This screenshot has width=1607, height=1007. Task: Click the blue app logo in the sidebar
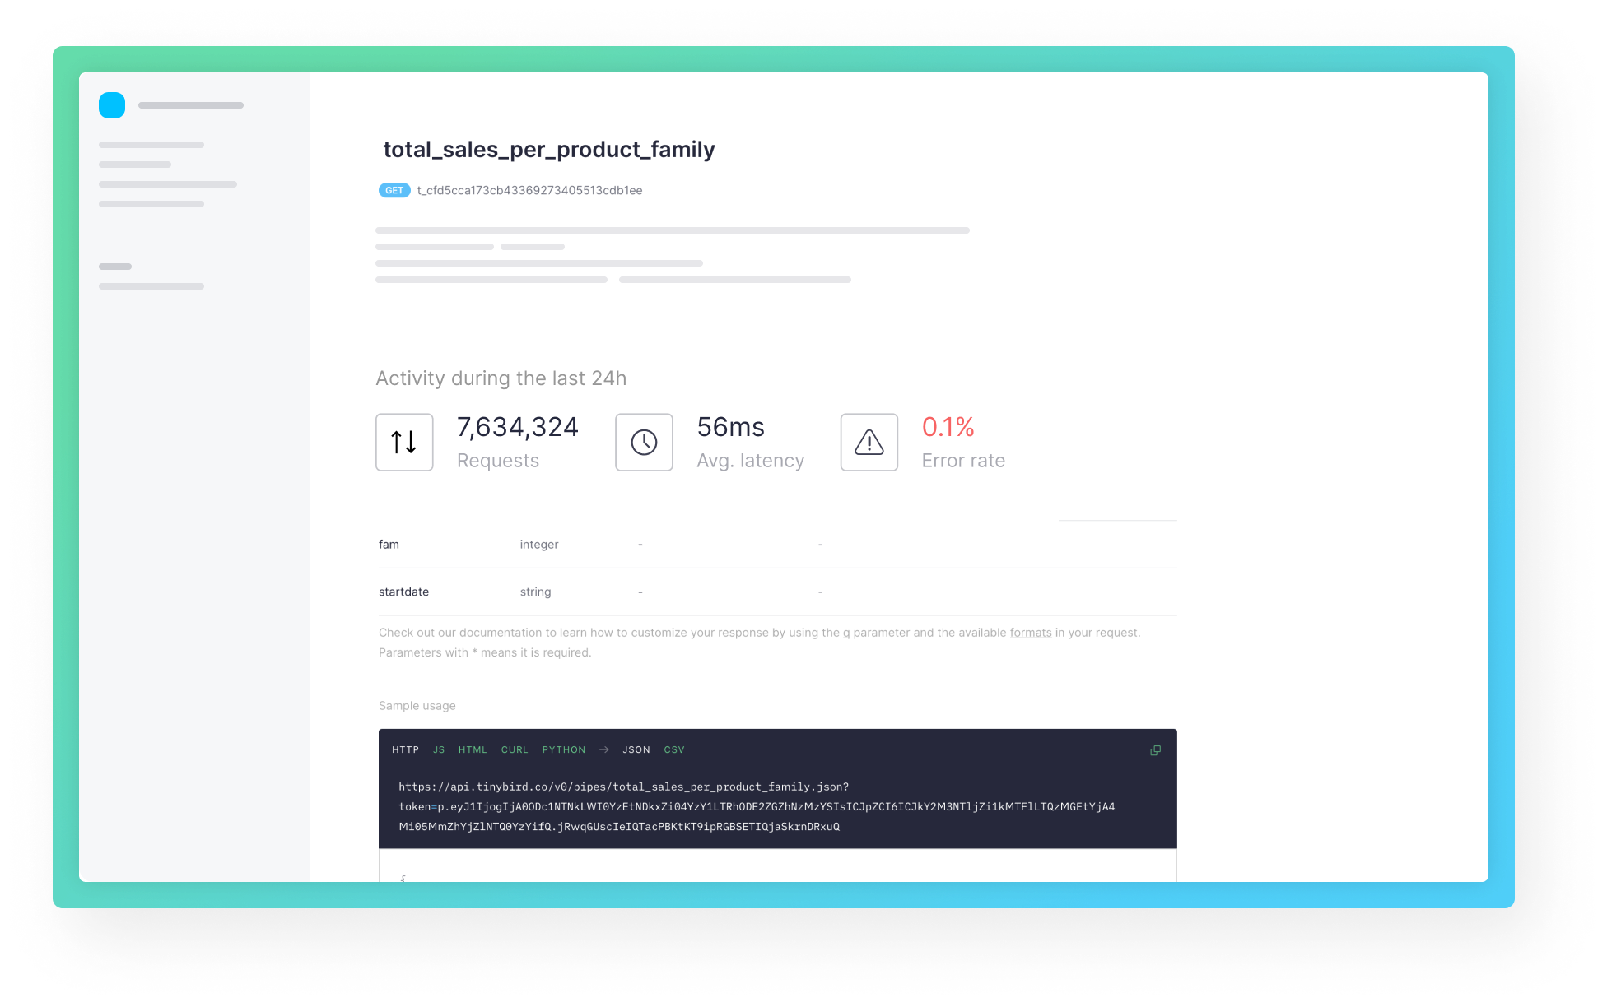(111, 105)
